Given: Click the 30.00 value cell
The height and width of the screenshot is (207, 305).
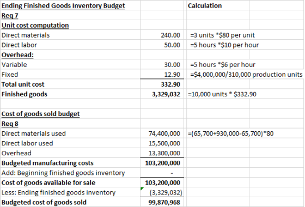Looking at the screenshot, I should tap(162, 64).
